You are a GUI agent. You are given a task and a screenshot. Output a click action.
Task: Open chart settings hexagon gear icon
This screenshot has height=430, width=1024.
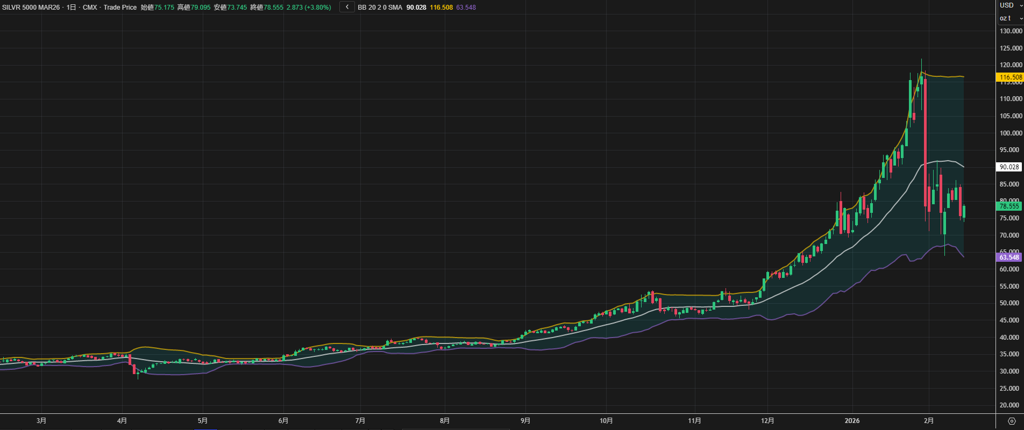click(1012, 421)
